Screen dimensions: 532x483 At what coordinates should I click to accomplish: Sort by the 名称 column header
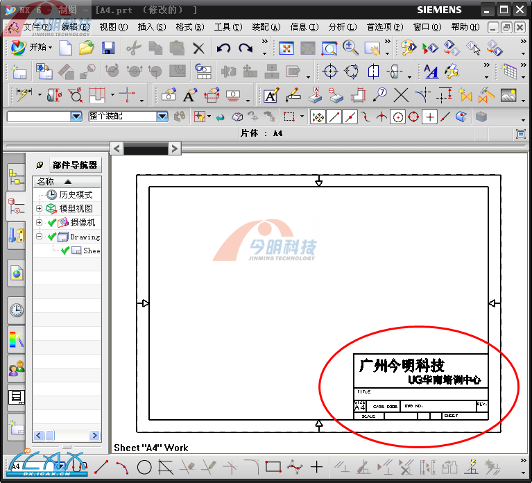67,182
